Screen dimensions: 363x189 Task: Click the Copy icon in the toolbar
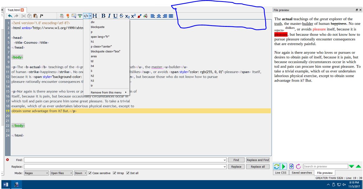[x=29, y=16]
